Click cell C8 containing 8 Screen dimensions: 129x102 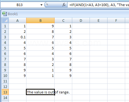[x=63, y=65]
